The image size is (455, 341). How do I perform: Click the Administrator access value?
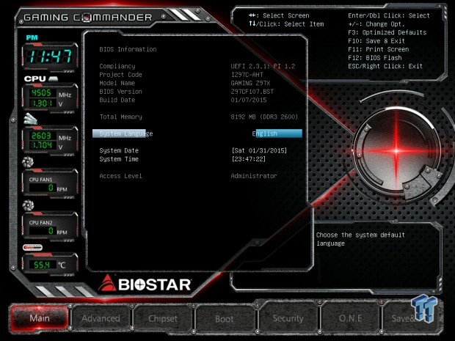point(254,176)
